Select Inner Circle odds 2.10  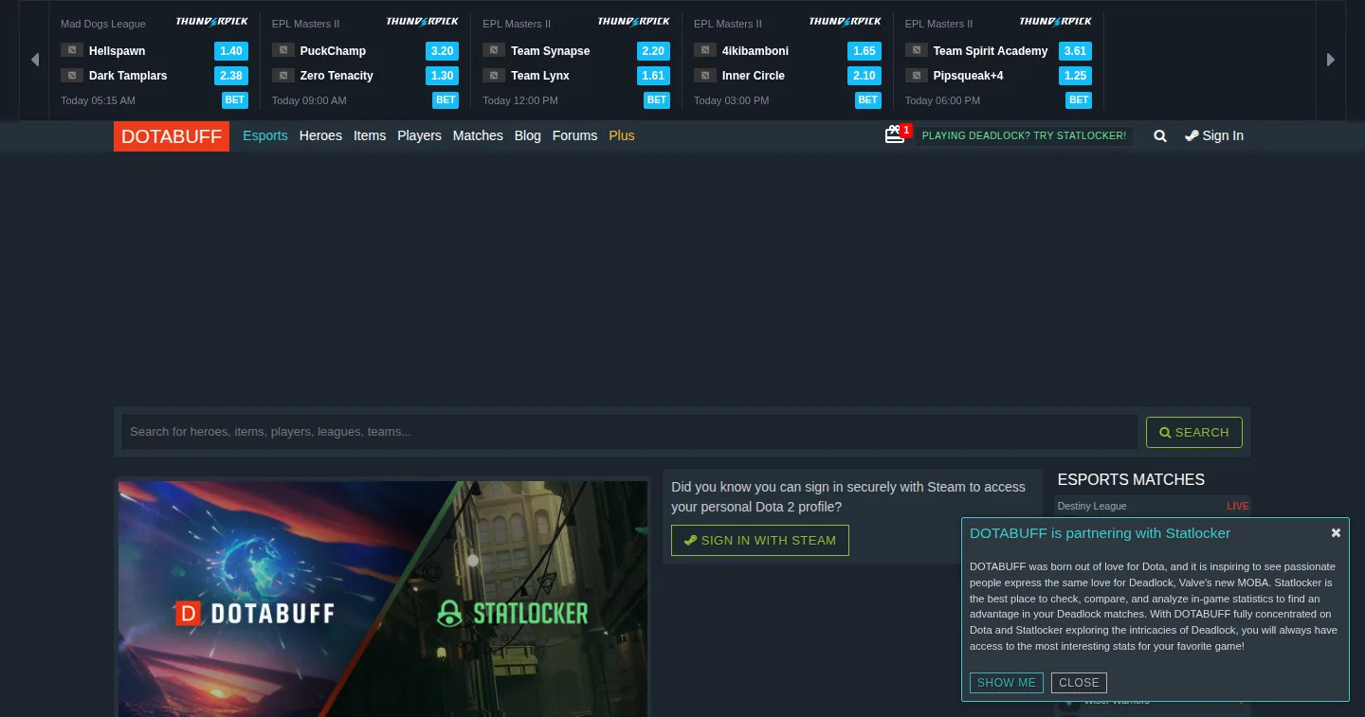click(864, 76)
